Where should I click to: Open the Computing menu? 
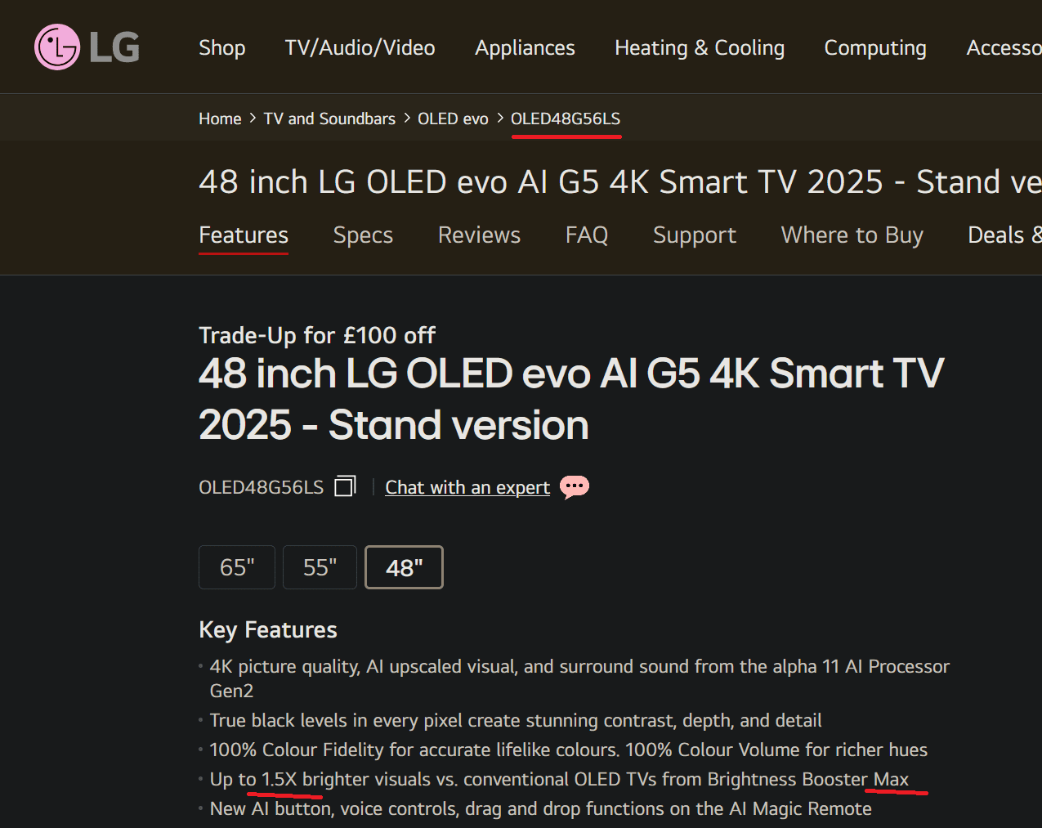tap(875, 47)
